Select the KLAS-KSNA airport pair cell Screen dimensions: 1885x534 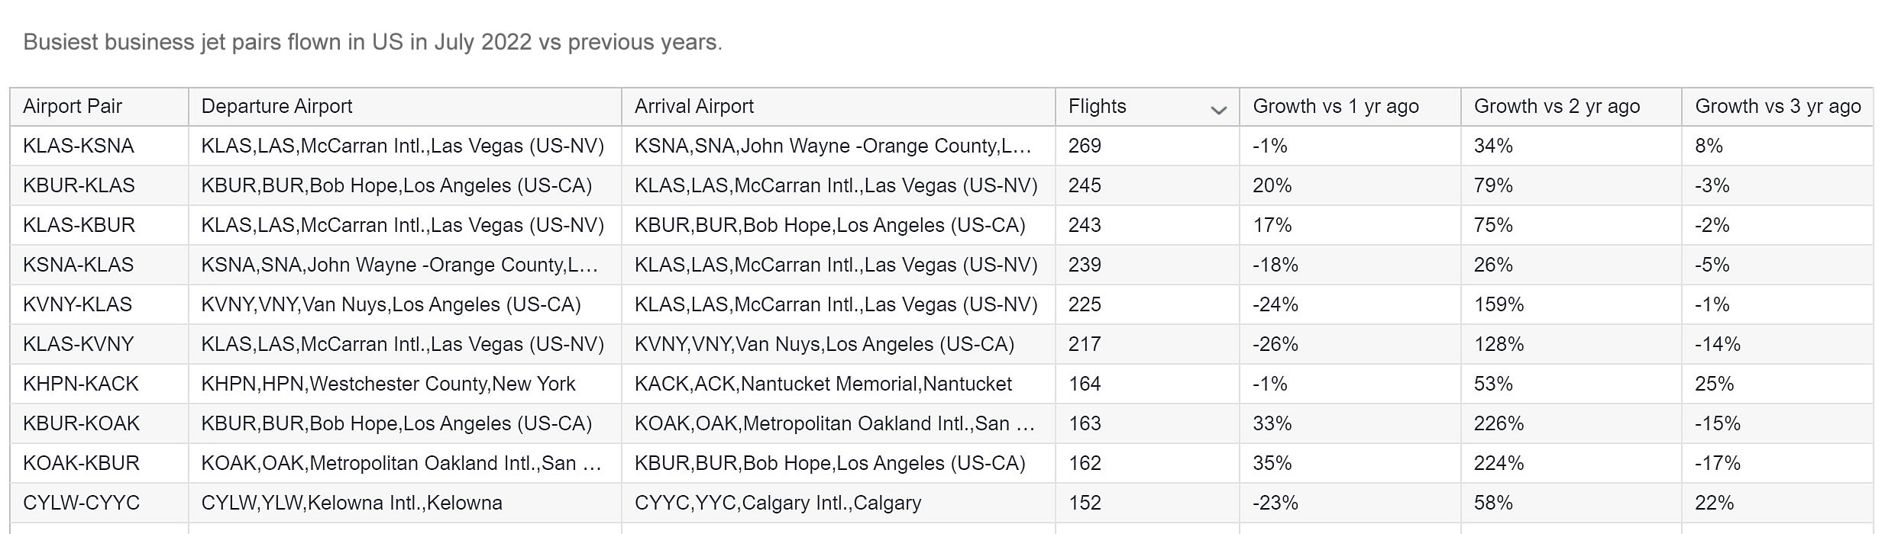point(99,146)
